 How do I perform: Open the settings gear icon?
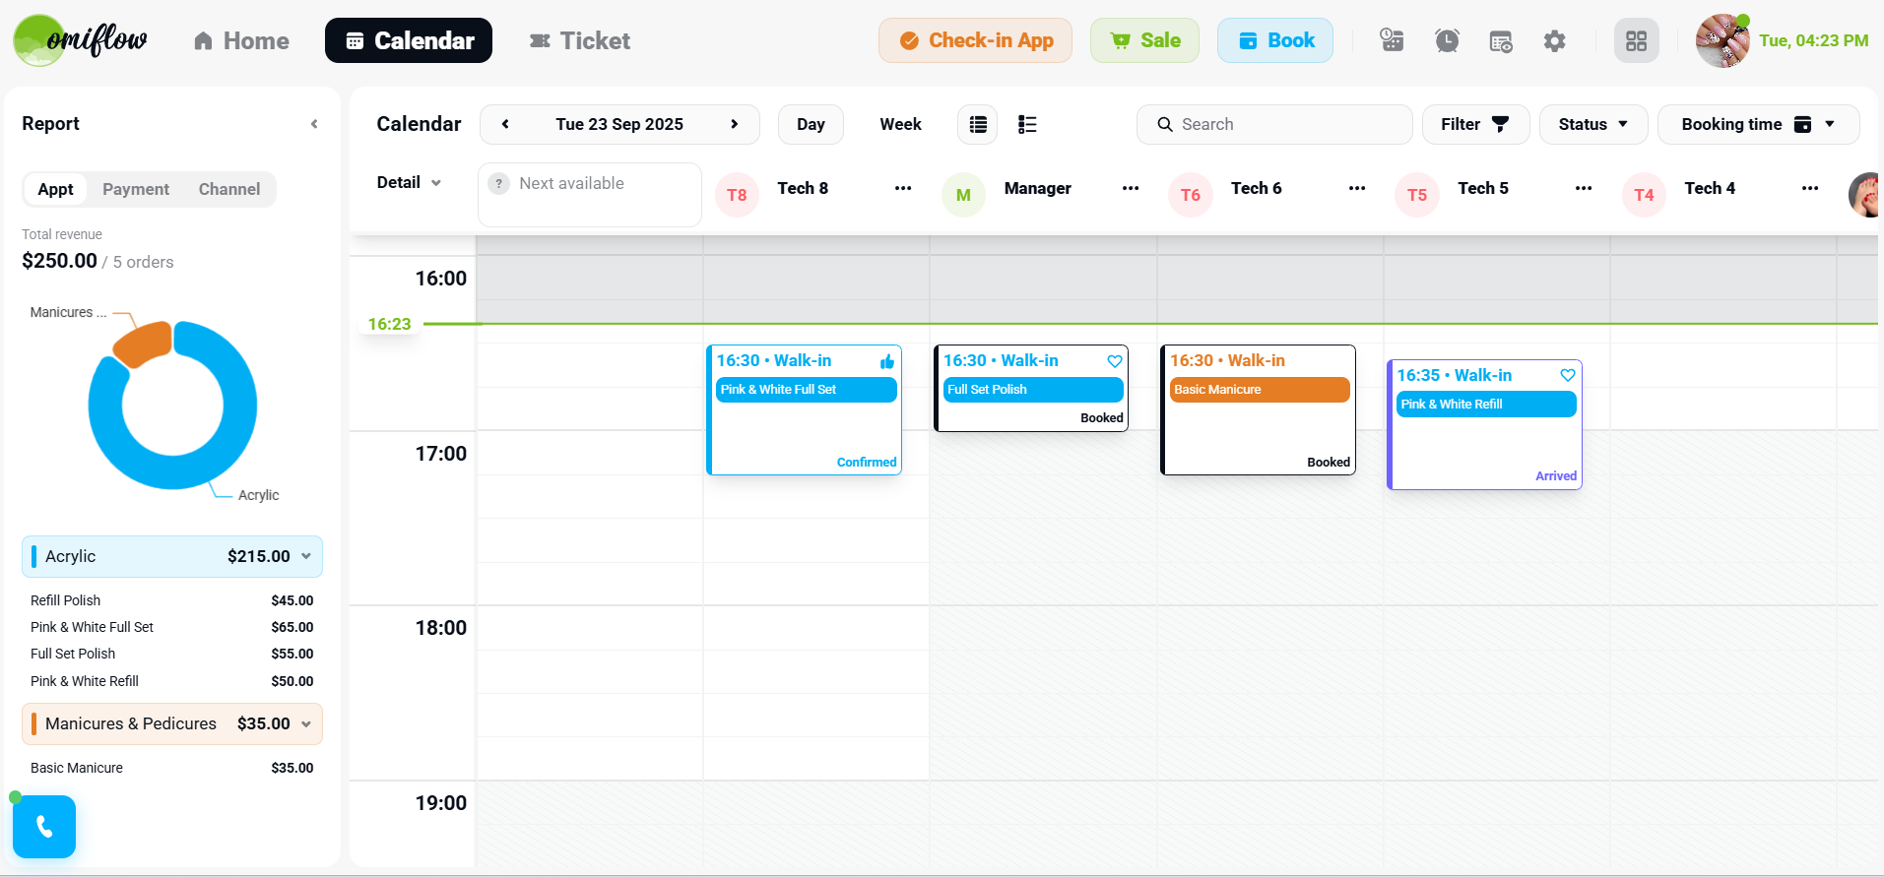tap(1554, 41)
